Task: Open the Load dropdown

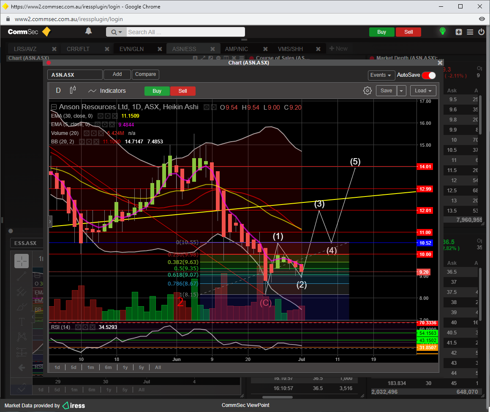Action: click(423, 90)
